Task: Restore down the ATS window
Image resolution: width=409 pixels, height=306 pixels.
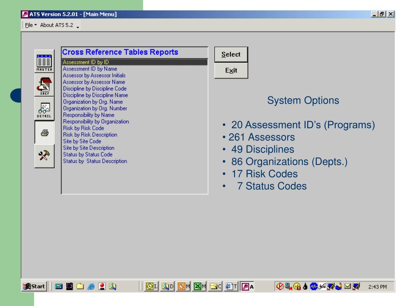Action: click(382, 14)
